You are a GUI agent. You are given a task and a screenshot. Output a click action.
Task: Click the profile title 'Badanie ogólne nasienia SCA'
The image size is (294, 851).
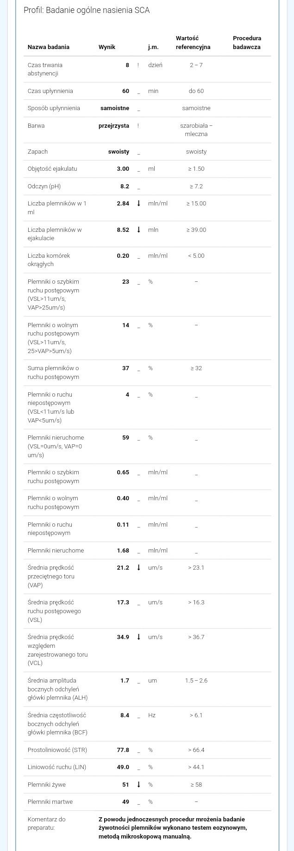coord(87,10)
